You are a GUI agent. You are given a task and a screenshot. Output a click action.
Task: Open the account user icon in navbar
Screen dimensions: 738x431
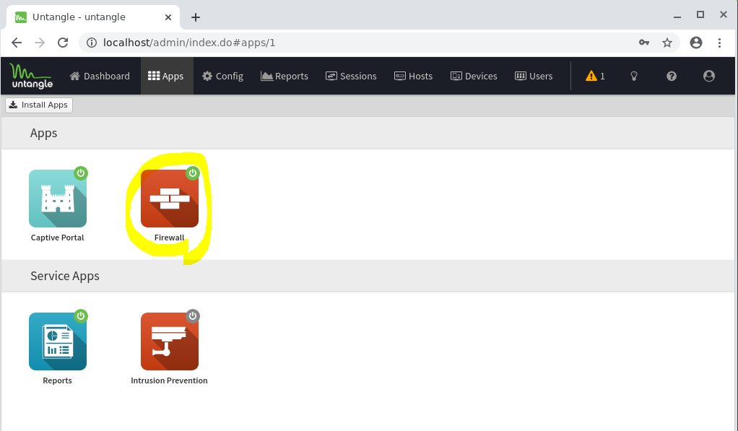point(709,76)
